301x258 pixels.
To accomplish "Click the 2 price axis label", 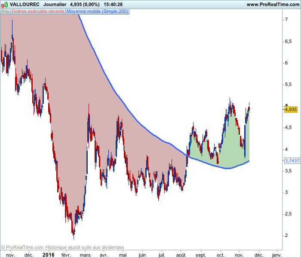I will (286, 235).
